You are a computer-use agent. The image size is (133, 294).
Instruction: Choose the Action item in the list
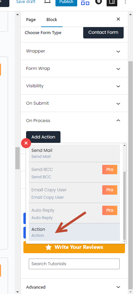75,232
